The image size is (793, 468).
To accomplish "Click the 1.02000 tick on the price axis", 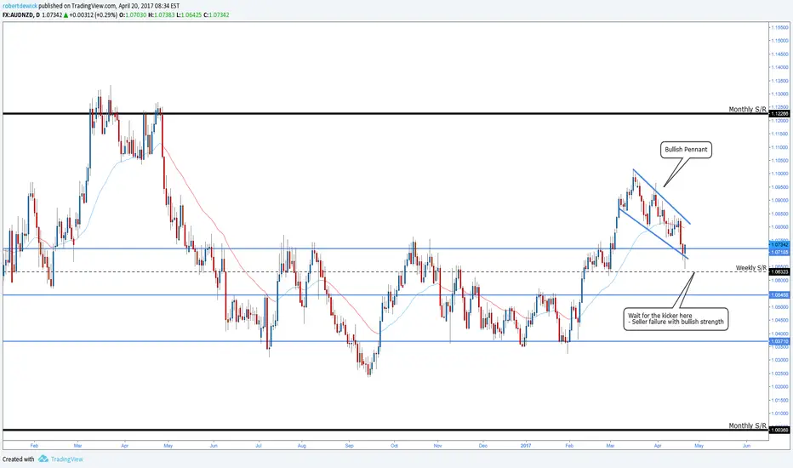I will tap(780, 387).
